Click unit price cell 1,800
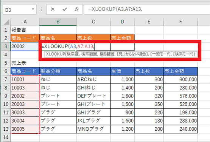 pyautogui.click(x=123, y=96)
